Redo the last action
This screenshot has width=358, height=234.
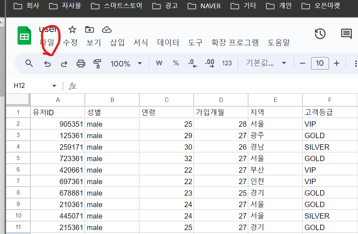click(x=64, y=64)
